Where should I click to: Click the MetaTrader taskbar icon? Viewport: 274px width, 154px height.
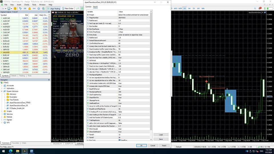[25, 151]
